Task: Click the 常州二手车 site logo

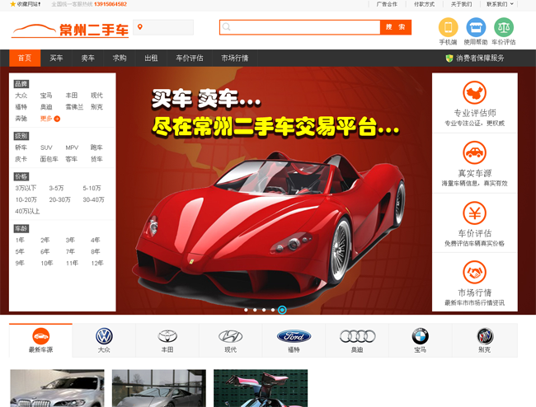Action: coord(70,30)
